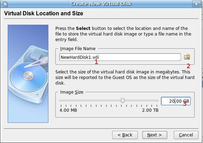Image resolution: width=203 pixels, height=143 pixels.
Task: Select the Image File Name group label
Action: [78, 48]
